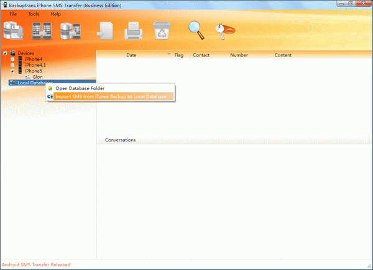Click the Local Databases icon in tree
The image size is (373, 270).
coord(12,83)
